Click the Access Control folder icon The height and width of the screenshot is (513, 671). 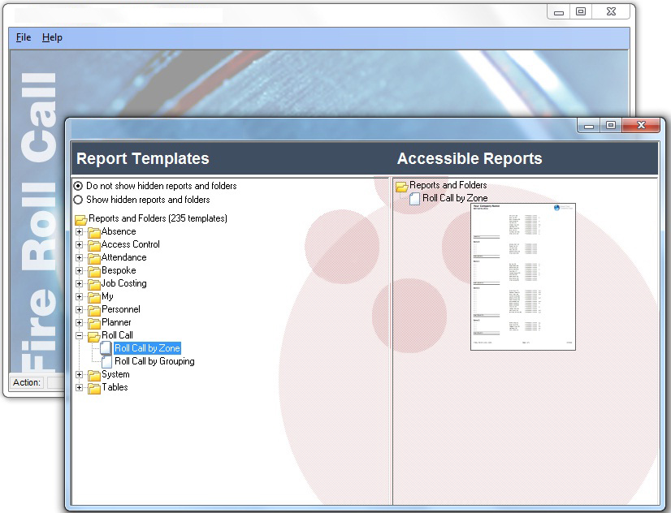tap(94, 245)
